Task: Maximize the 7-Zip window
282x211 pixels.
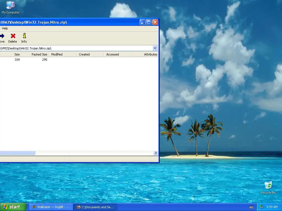Action: [149, 22]
